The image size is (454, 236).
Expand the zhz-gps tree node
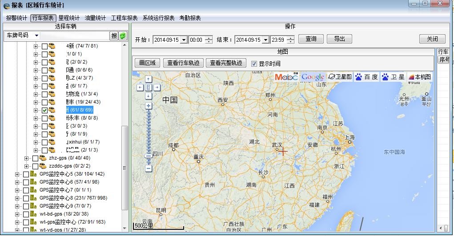tap(26, 158)
